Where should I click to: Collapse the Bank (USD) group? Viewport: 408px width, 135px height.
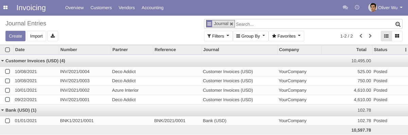(19, 110)
